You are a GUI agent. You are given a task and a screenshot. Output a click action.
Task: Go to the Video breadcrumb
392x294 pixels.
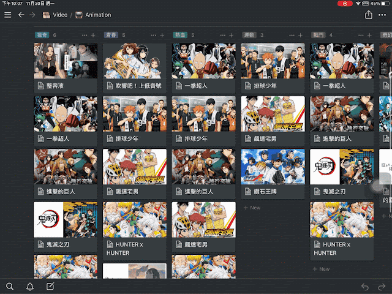[55, 15]
